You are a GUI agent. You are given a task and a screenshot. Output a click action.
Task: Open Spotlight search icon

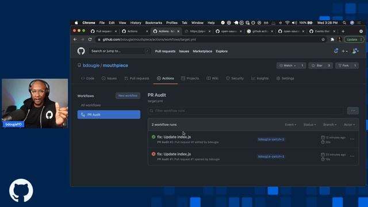click(x=344, y=23)
